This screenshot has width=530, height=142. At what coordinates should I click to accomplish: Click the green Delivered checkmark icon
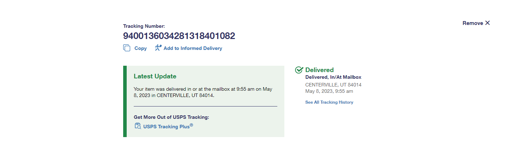click(299, 70)
